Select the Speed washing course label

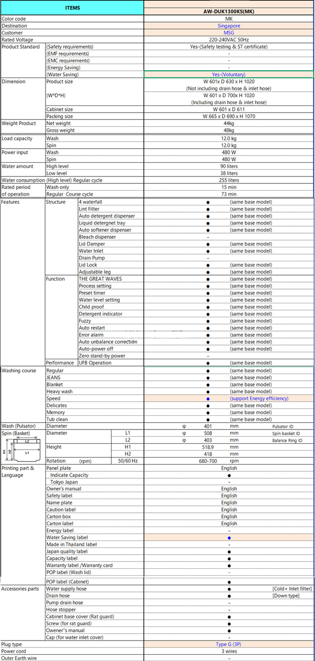pyautogui.click(x=53, y=399)
